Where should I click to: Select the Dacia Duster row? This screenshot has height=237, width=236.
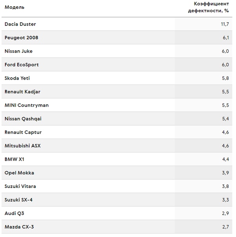pyautogui.click(x=117, y=24)
